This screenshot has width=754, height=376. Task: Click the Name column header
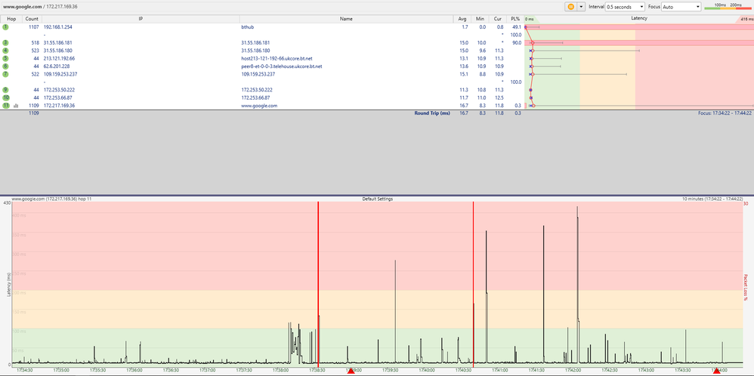coord(345,18)
